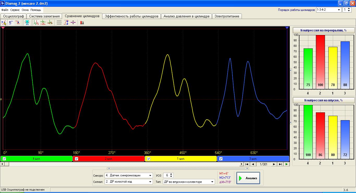The width and height of the screenshot is (356, 193).
Task: Click the red bar '10' chart icon
Action: 82,23
